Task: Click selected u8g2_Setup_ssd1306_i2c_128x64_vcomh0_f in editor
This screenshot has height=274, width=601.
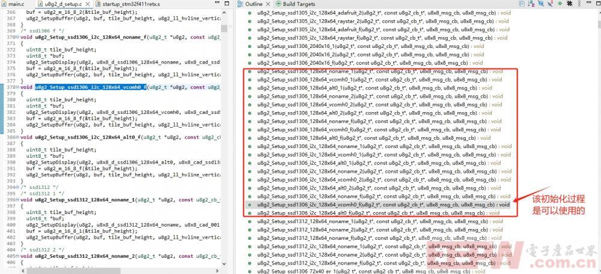Action: (91, 87)
